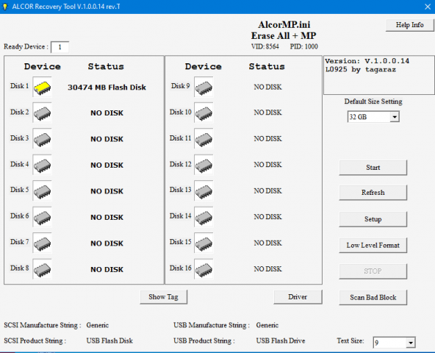Viewport: 435px width, 353px height.
Task: Refresh the device list
Action: point(373,193)
